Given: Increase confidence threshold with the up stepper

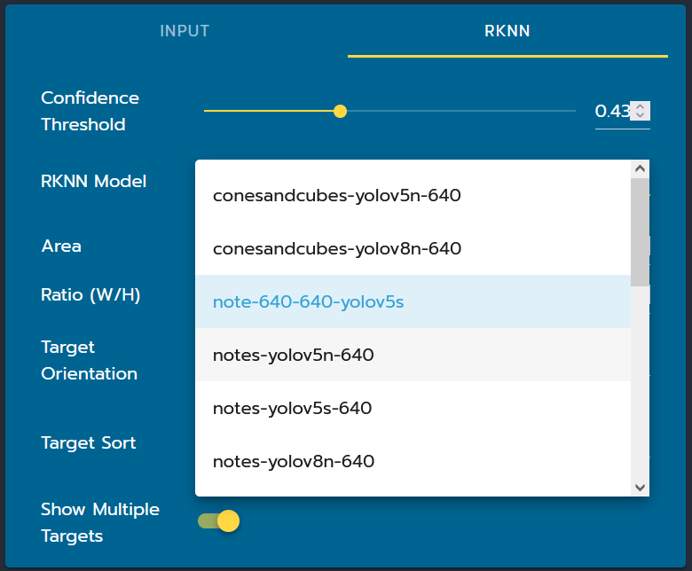Looking at the screenshot, I should pyautogui.click(x=640, y=106).
